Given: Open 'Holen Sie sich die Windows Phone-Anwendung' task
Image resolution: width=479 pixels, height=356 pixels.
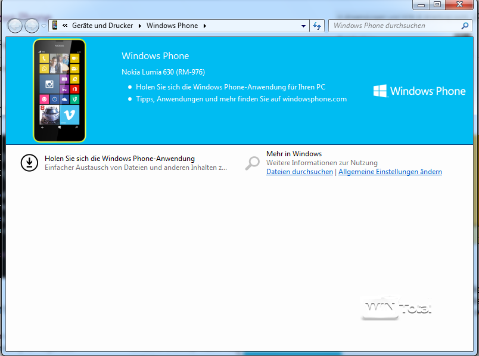Looking at the screenshot, I should (120, 159).
